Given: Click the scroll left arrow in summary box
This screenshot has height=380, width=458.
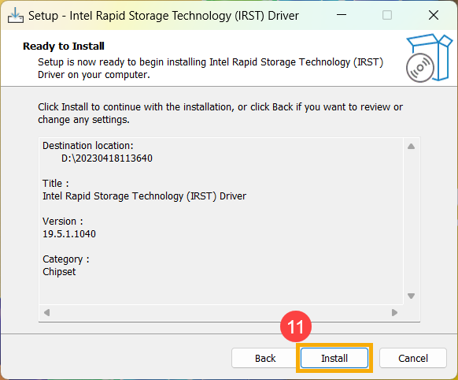Looking at the screenshot, I should point(46,313).
